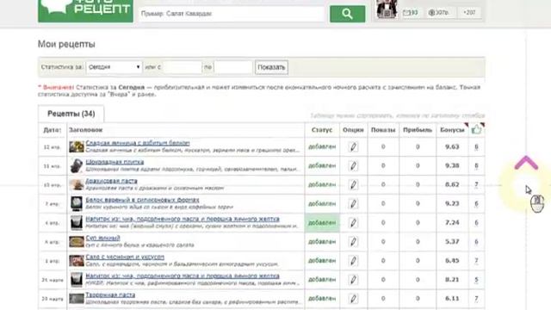Select the Рецепты (34) tab
Image resolution: width=551 pixels, height=310 pixels.
pyautogui.click(x=71, y=114)
